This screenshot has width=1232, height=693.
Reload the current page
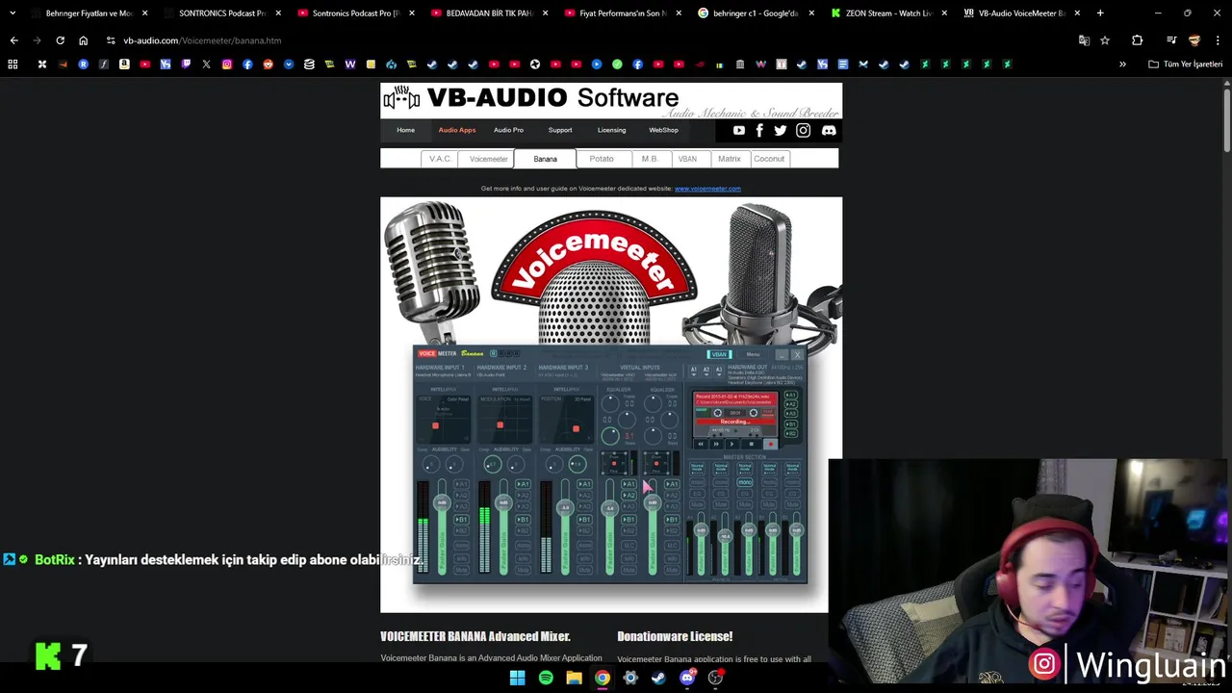[60, 40]
